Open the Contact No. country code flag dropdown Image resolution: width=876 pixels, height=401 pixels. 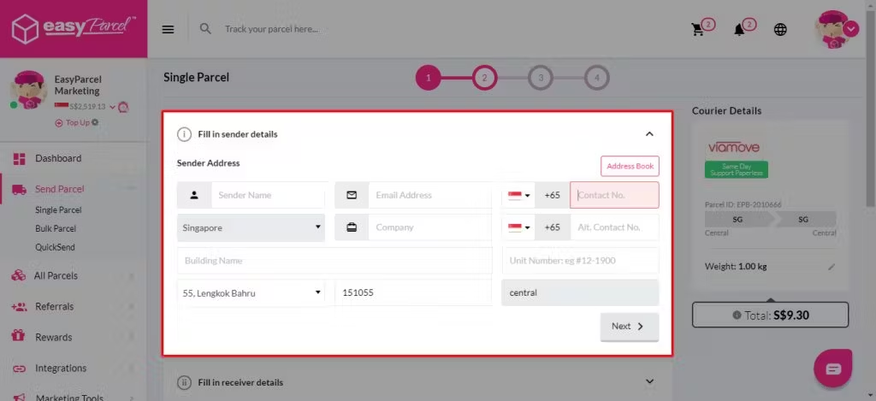pyautogui.click(x=518, y=195)
